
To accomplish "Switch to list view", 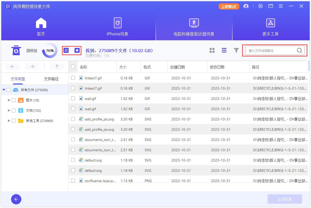I will [x=224, y=50].
